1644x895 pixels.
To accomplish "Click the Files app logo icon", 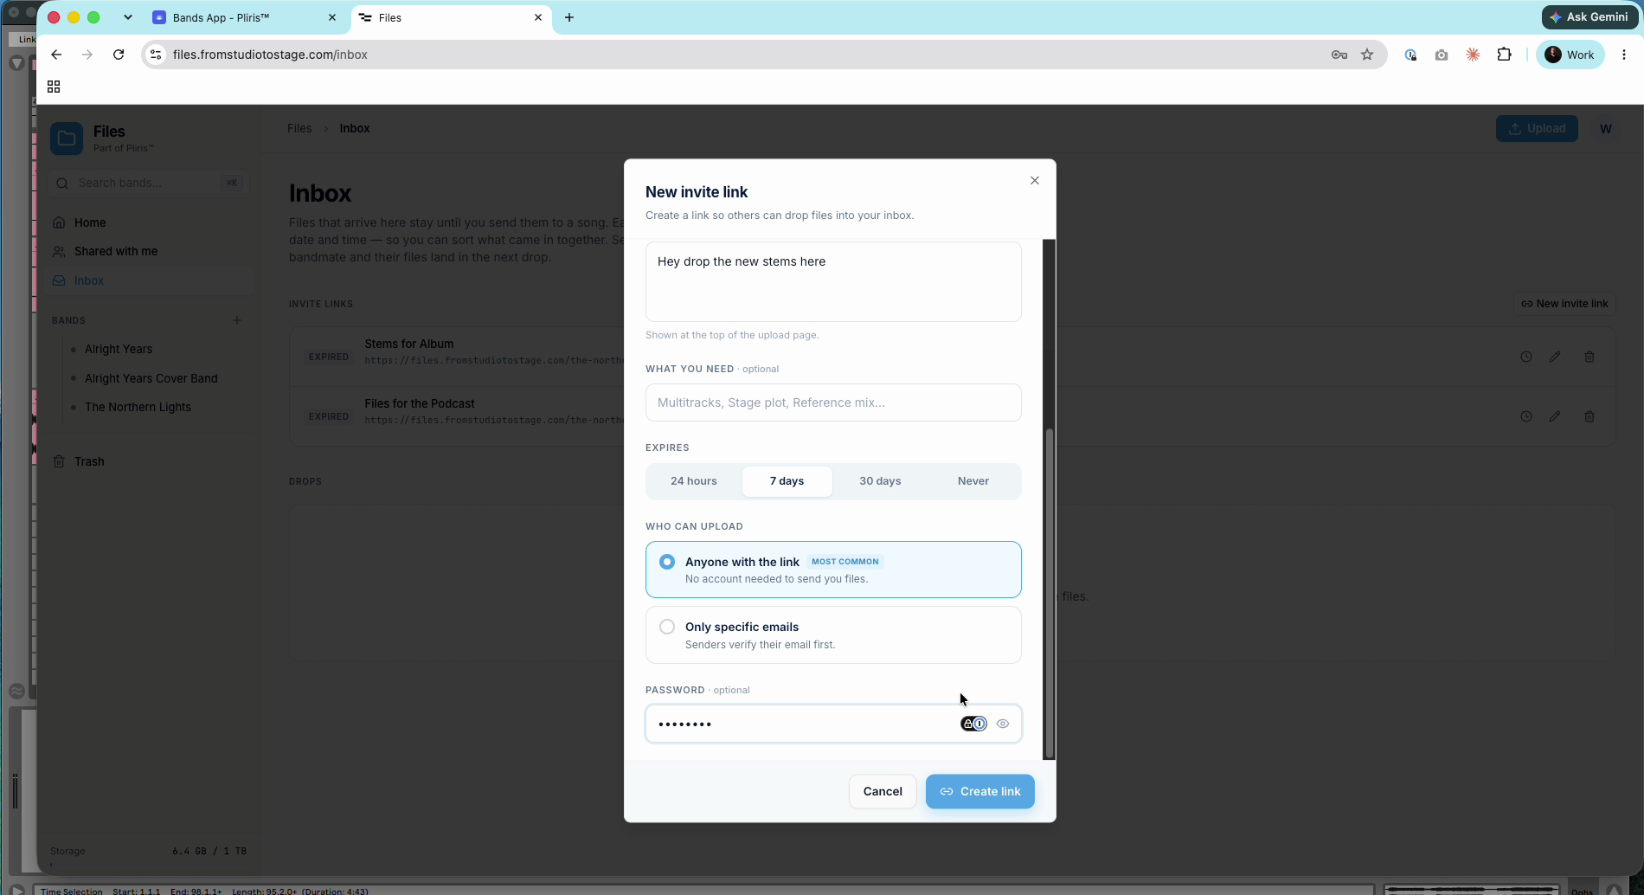I will pyautogui.click(x=67, y=138).
